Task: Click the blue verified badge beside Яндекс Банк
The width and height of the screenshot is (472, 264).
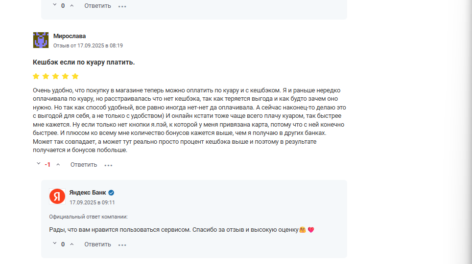Action: click(111, 193)
